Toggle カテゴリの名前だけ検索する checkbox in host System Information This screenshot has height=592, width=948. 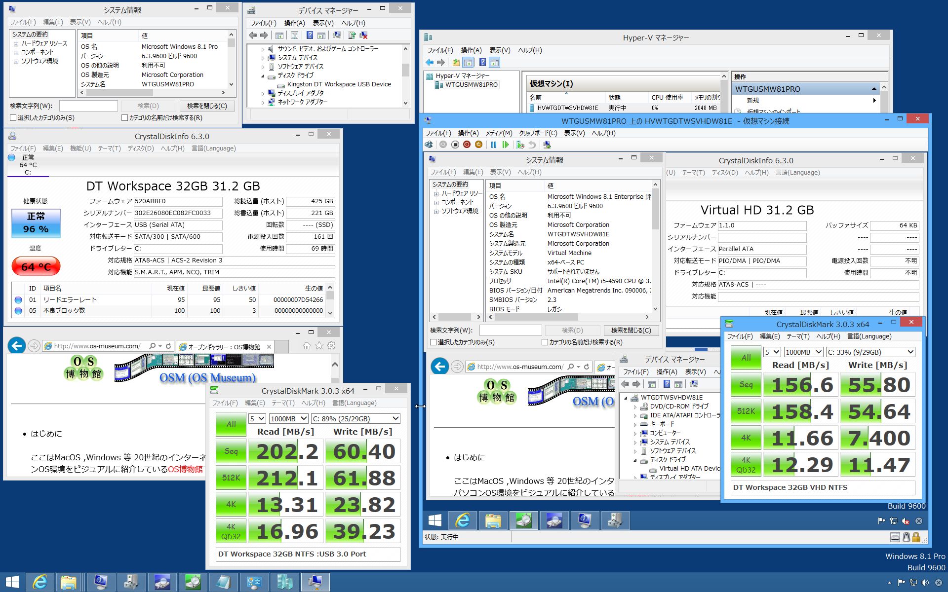pyautogui.click(x=124, y=117)
